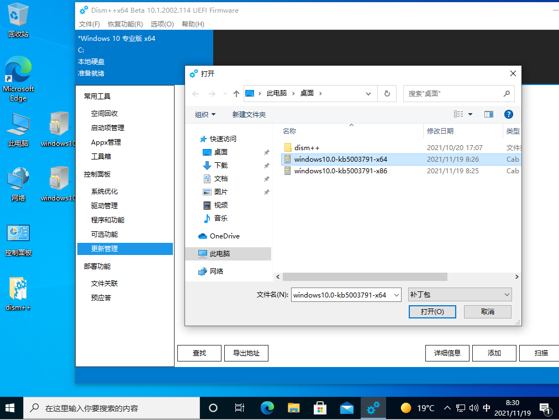Select windows10.0-kb5003791-x86 file

(340, 171)
